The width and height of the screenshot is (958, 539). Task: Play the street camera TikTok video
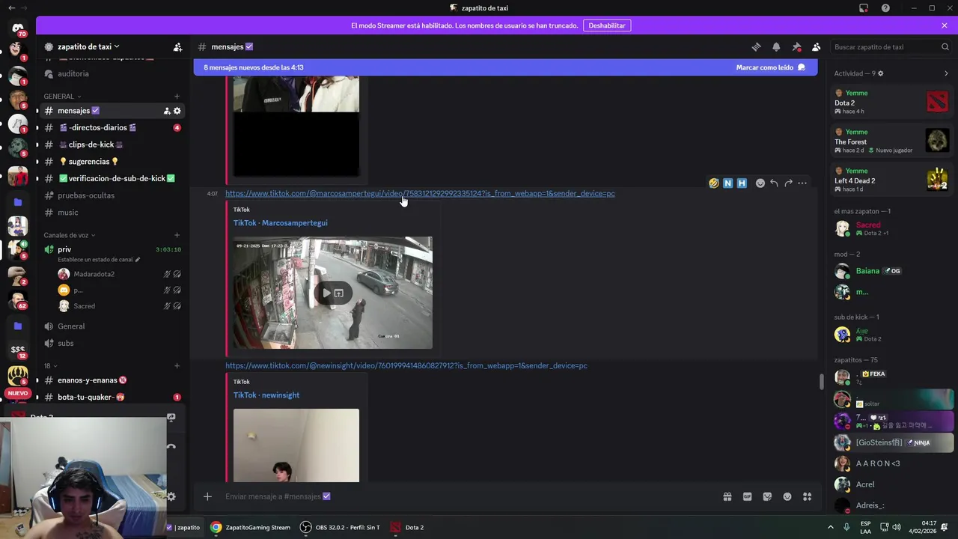326,293
